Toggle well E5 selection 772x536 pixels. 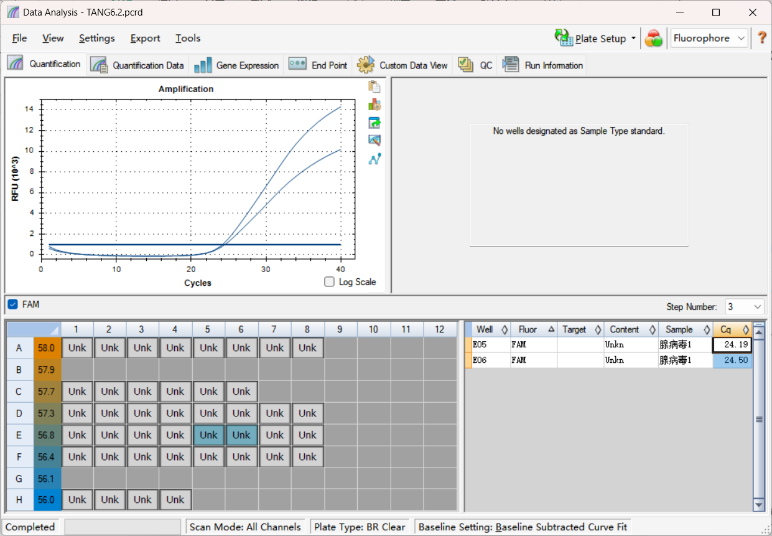[x=208, y=435]
